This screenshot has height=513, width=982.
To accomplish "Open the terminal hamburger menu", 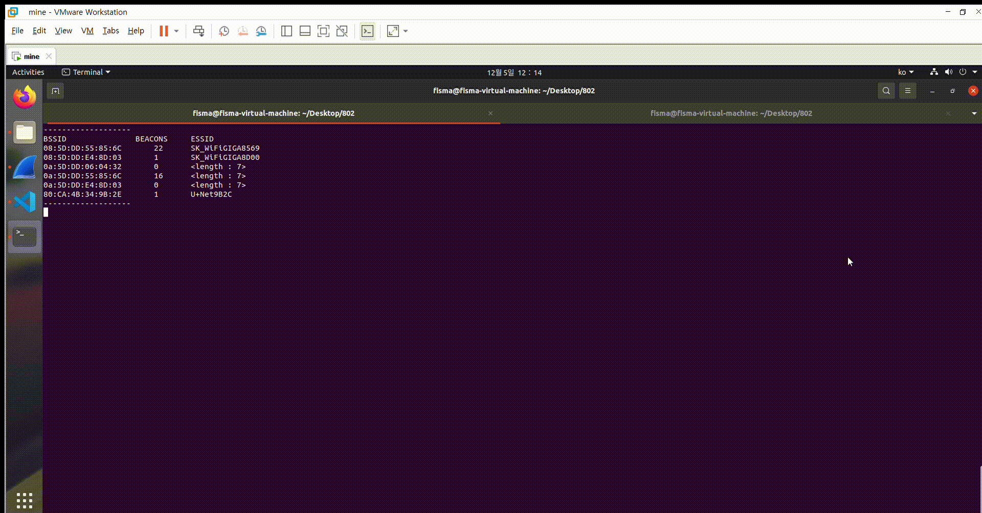I will point(908,90).
